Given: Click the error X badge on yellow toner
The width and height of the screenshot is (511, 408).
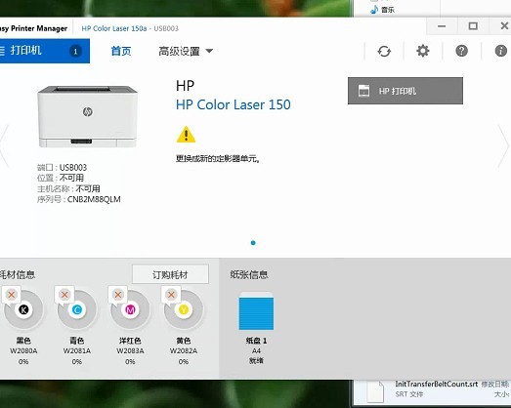Looking at the screenshot, I should point(171,295).
